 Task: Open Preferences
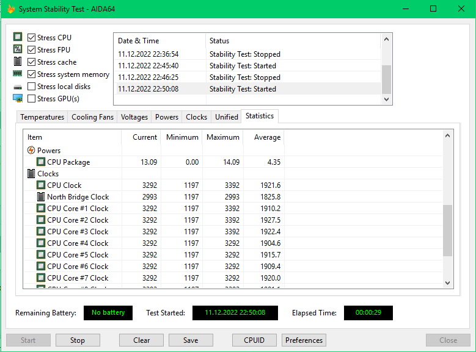click(304, 340)
